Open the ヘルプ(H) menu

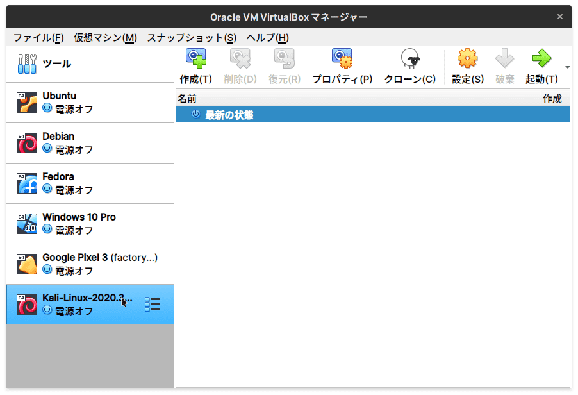pyautogui.click(x=268, y=38)
